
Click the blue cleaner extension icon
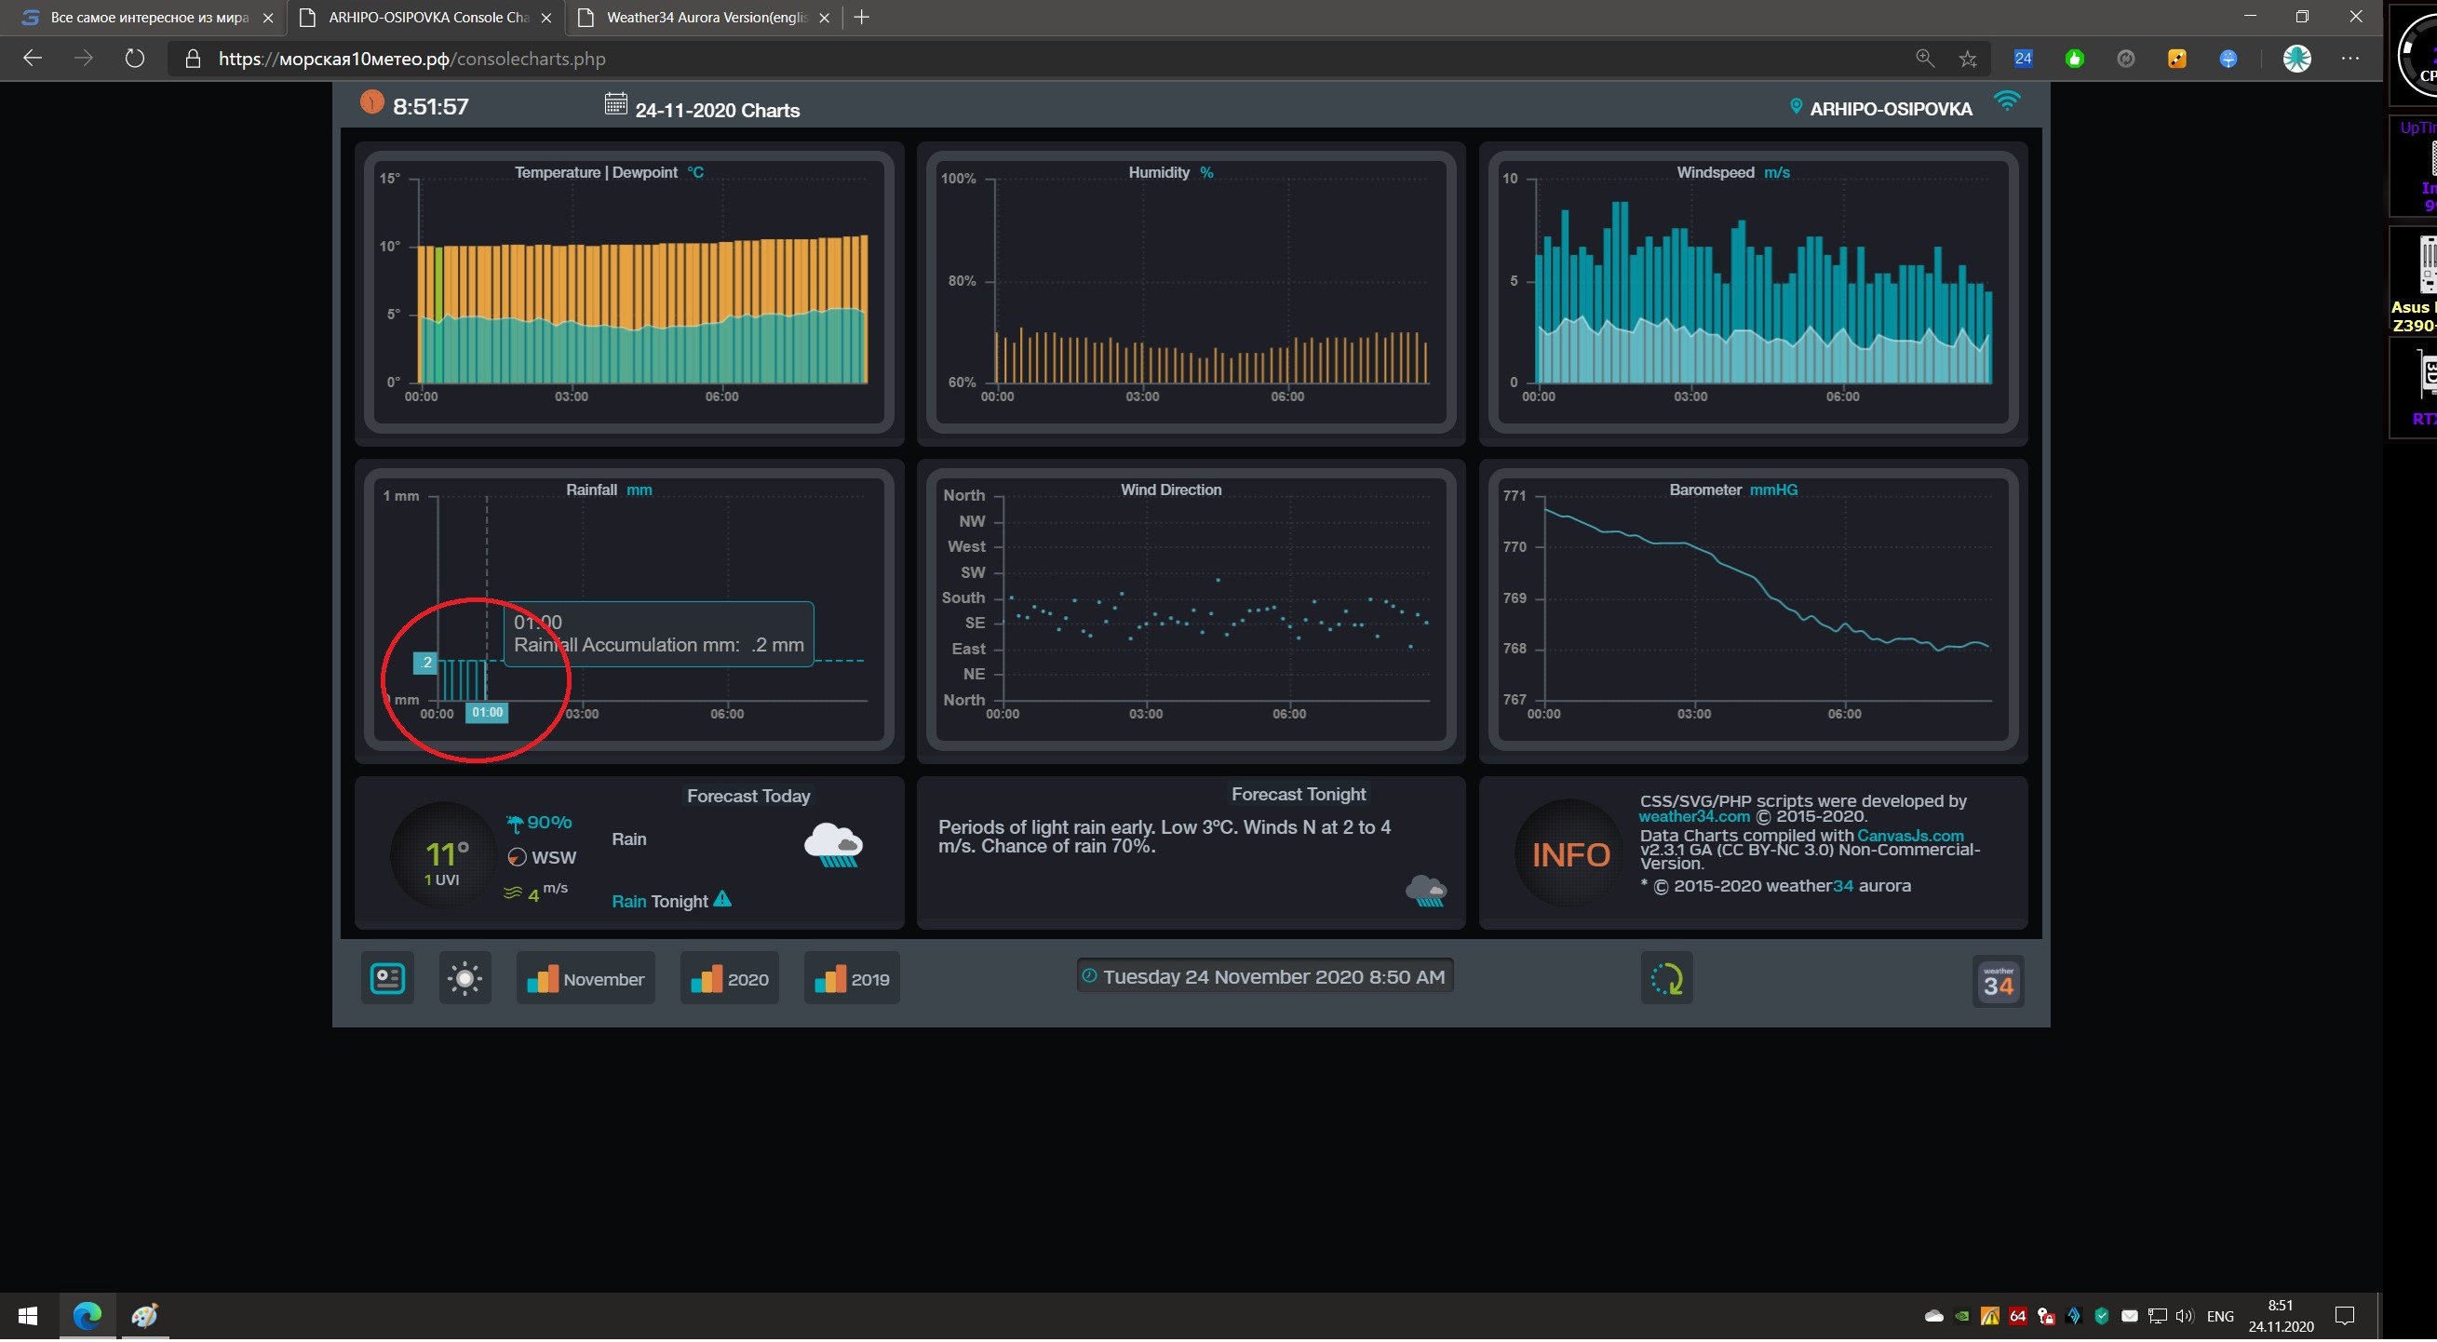[x=2228, y=59]
